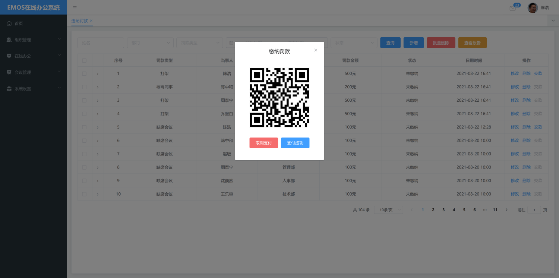This screenshot has height=278, width=559.
Task: Click the 前往 page number input
Action: click(534, 209)
